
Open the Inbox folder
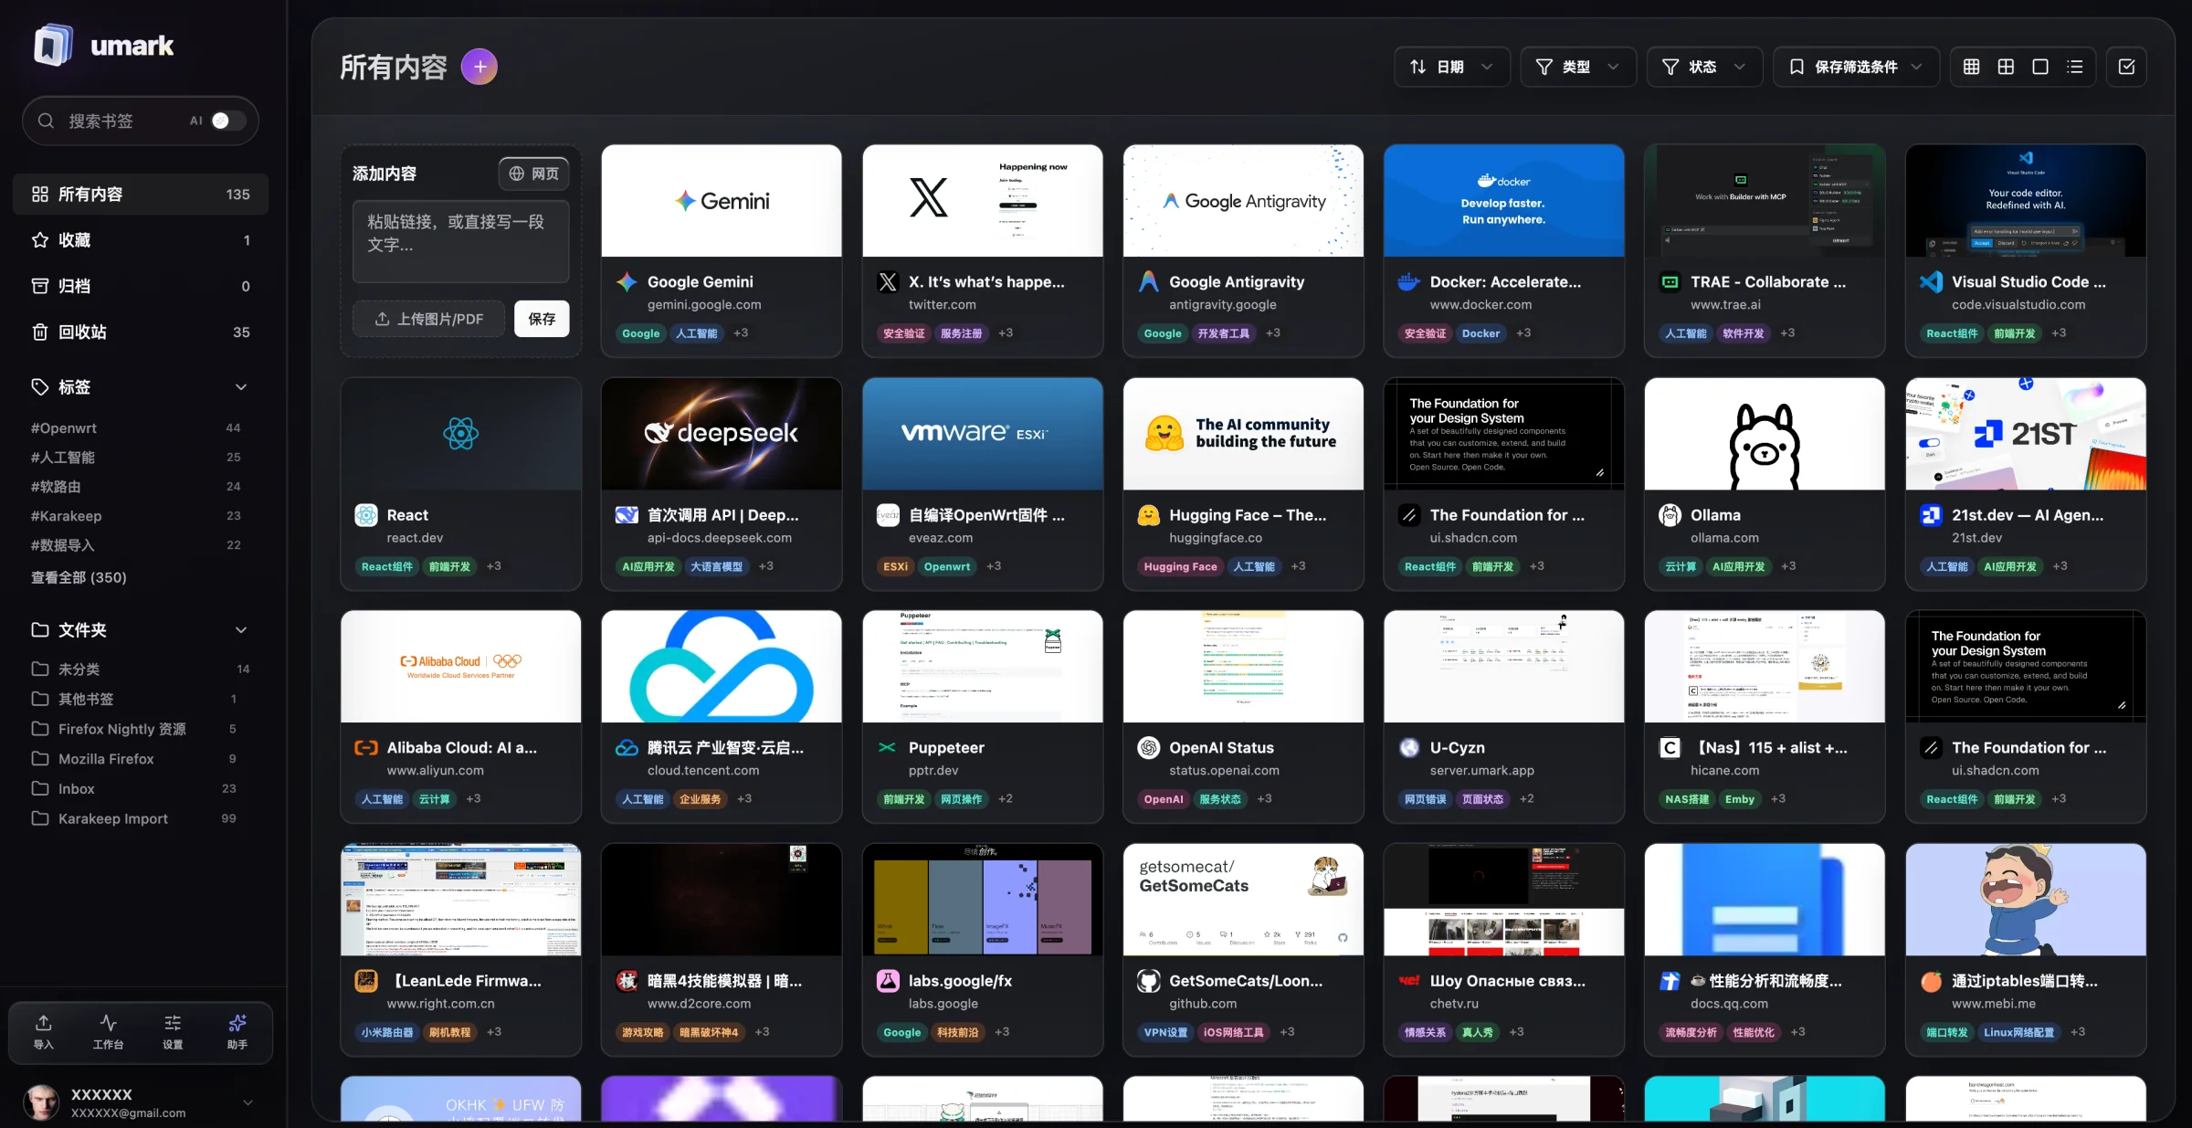click(141, 788)
